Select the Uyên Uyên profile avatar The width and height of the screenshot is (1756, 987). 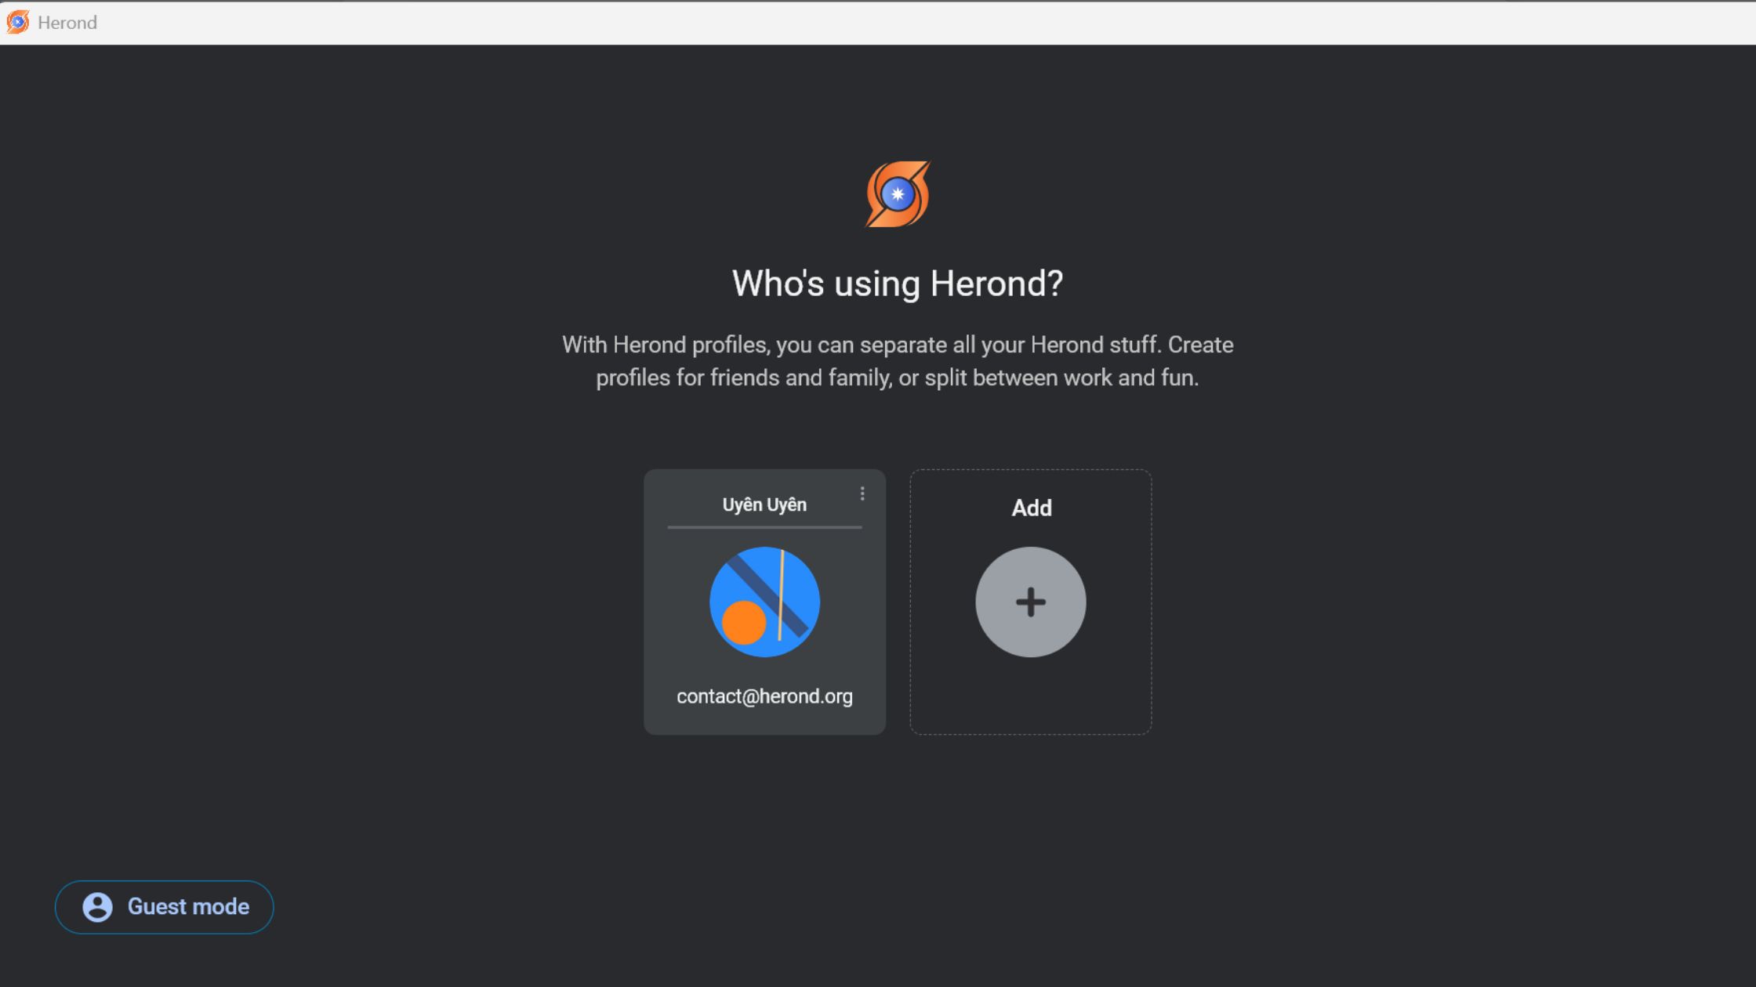[x=764, y=602]
